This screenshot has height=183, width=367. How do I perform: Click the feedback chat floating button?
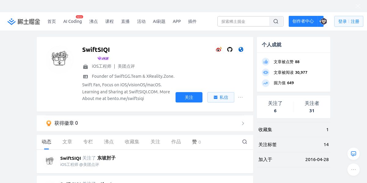(354, 154)
